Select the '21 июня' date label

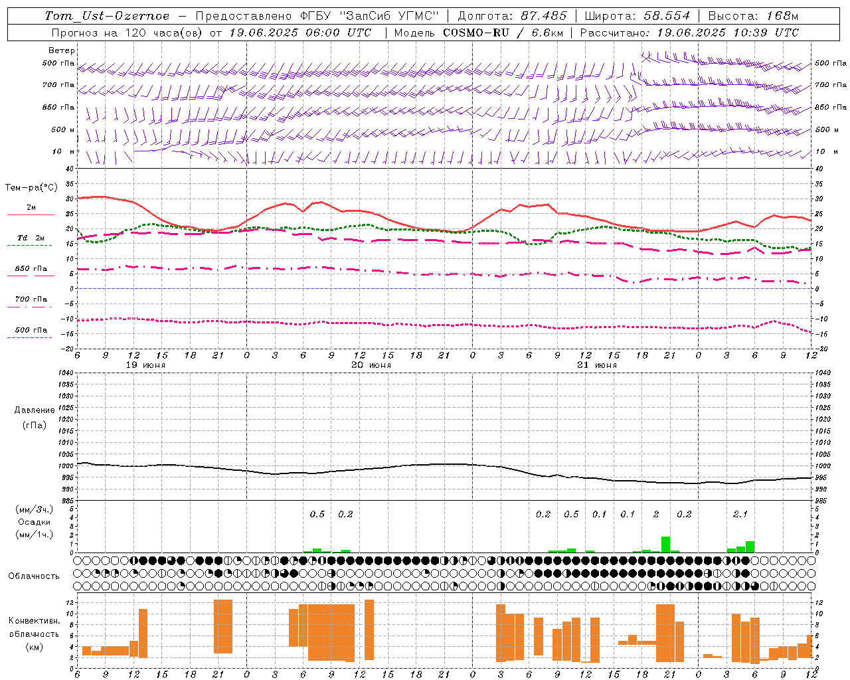(597, 365)
